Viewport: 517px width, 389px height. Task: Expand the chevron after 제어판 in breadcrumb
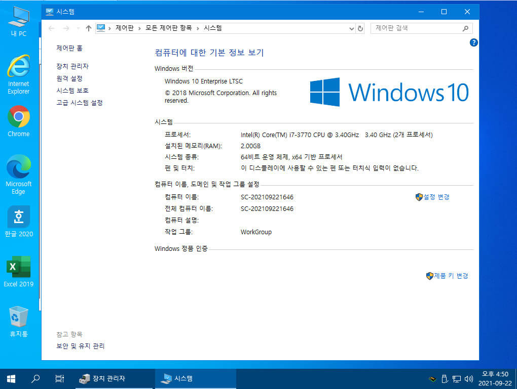click(139, 28)
